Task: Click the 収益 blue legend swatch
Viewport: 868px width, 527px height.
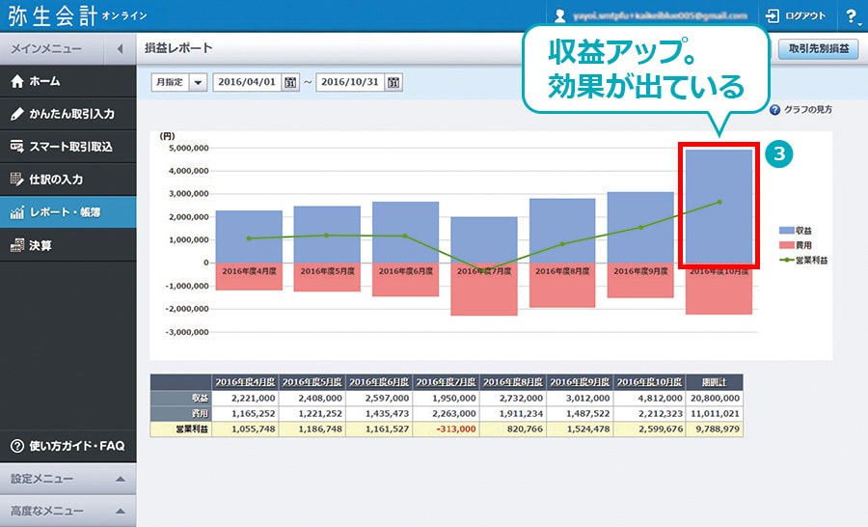Action: 787,231
